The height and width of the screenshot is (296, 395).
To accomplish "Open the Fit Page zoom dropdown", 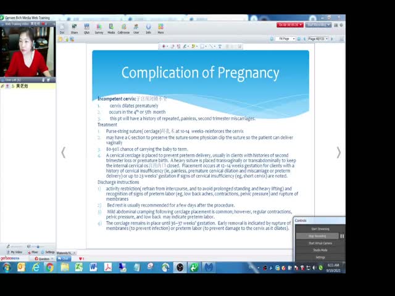I will [x=285, y=39].
